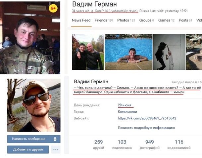Expand Показать подробную информацию

click(146, 128)
